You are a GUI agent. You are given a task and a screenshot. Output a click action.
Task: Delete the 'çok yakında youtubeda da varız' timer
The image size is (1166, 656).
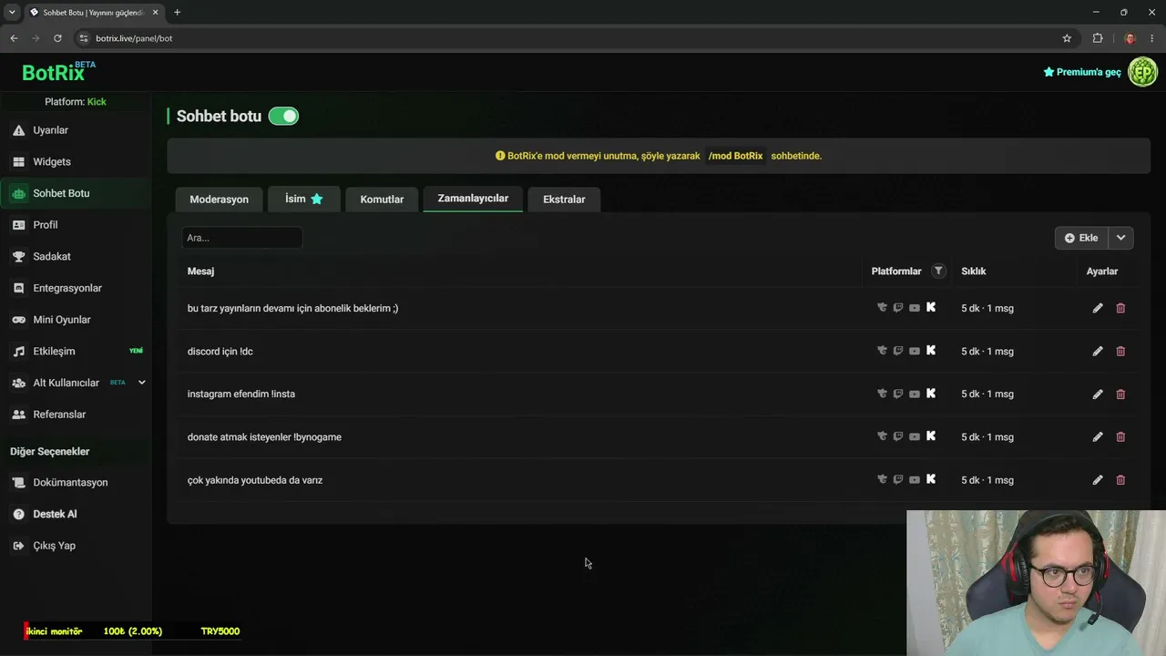[1120, 480]
